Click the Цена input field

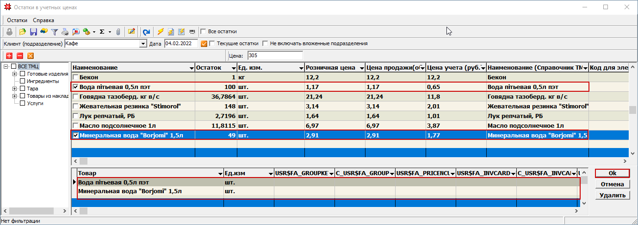coord(275,56)
